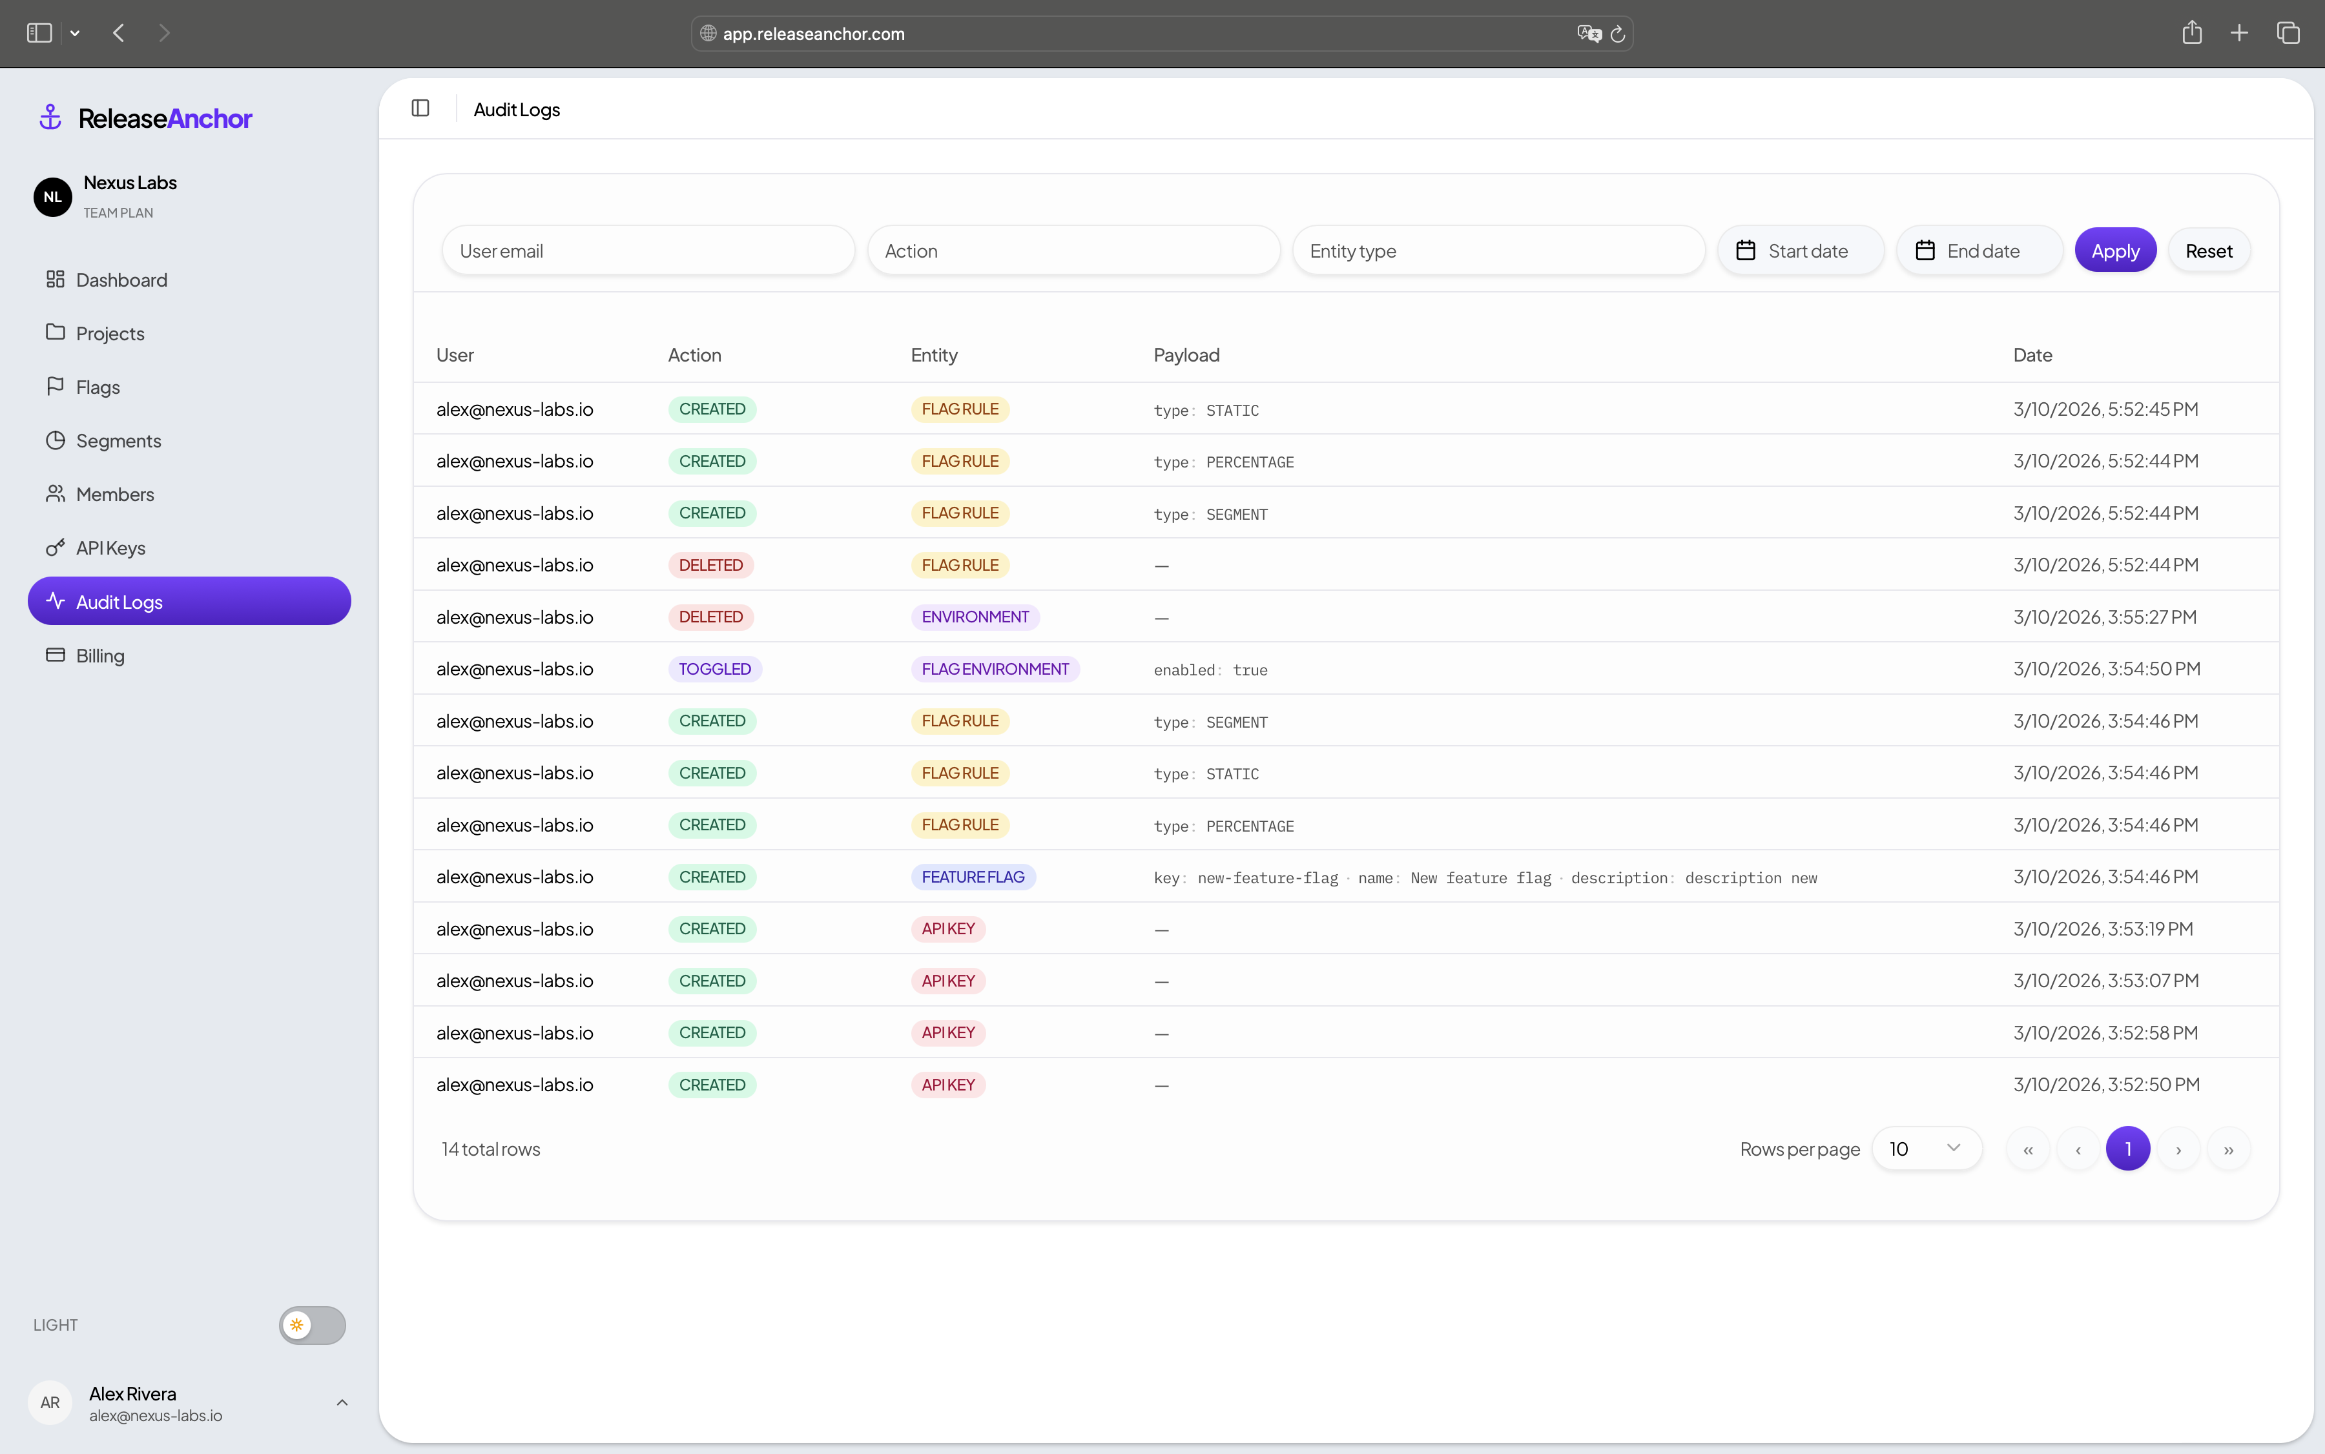The image size is (2325, 1454).
Task: Click the User email filter field
Action: (x=647, y=251)
